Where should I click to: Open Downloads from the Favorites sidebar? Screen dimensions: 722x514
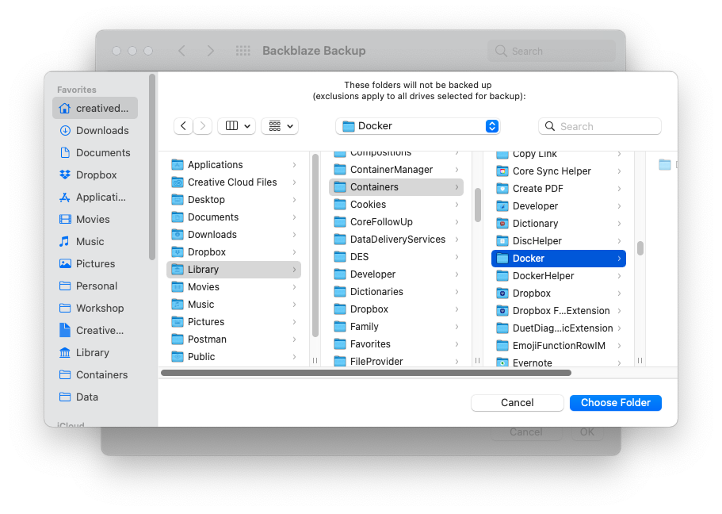95,130
